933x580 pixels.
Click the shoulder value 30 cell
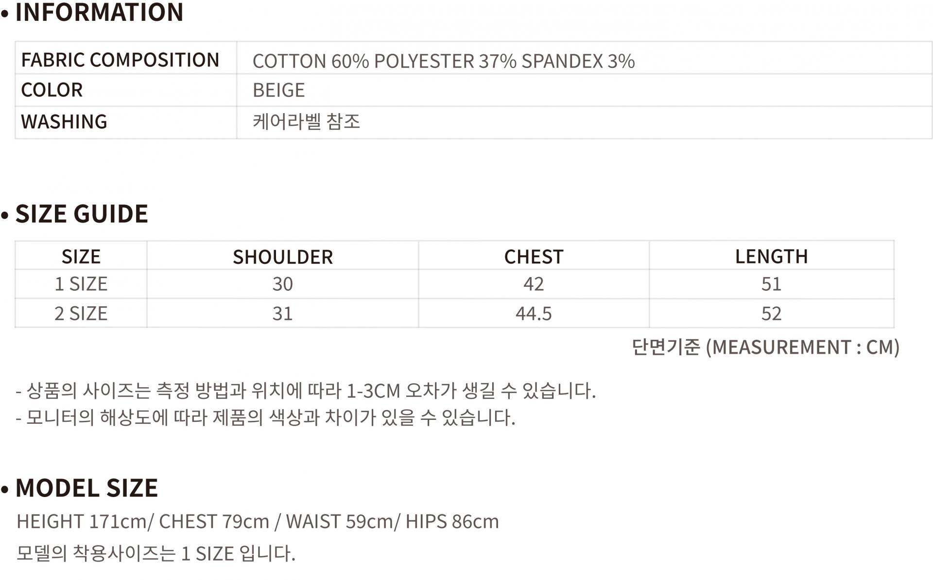[282, 284]
